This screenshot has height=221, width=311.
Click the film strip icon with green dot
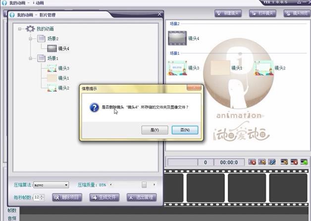(x=304, y=162)
